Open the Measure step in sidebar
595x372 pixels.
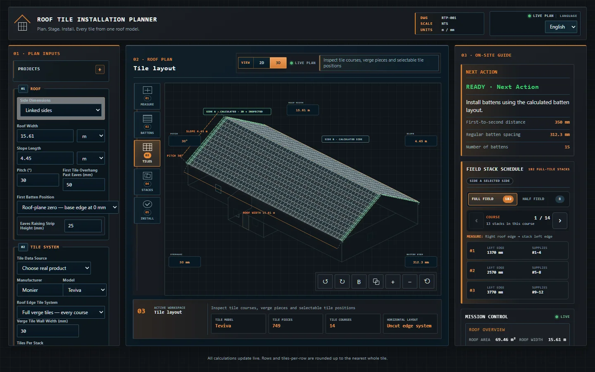pos(147,96)
